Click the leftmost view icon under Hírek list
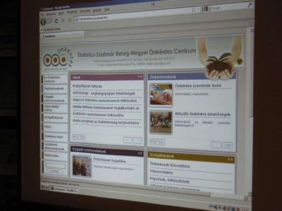This screenshot has width=282, height=211. (74, 137)
